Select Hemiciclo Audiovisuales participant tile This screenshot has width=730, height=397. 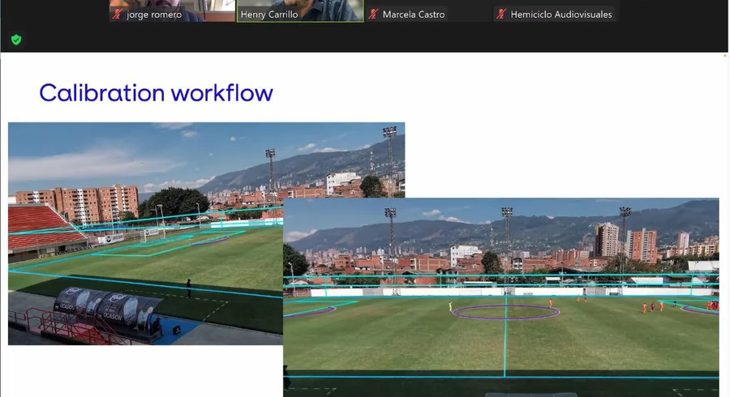pos(556,11)
